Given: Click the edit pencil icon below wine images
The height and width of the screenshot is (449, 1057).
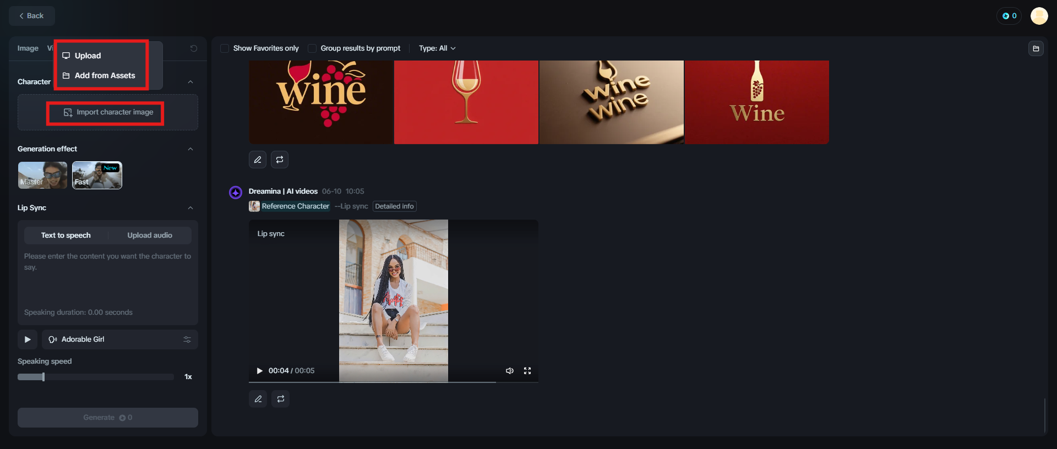Looking at the screenshot, I should point(258,160).
